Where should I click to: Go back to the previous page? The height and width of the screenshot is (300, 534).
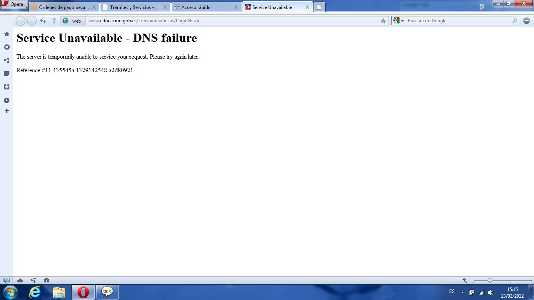click(x=20, y=21)
